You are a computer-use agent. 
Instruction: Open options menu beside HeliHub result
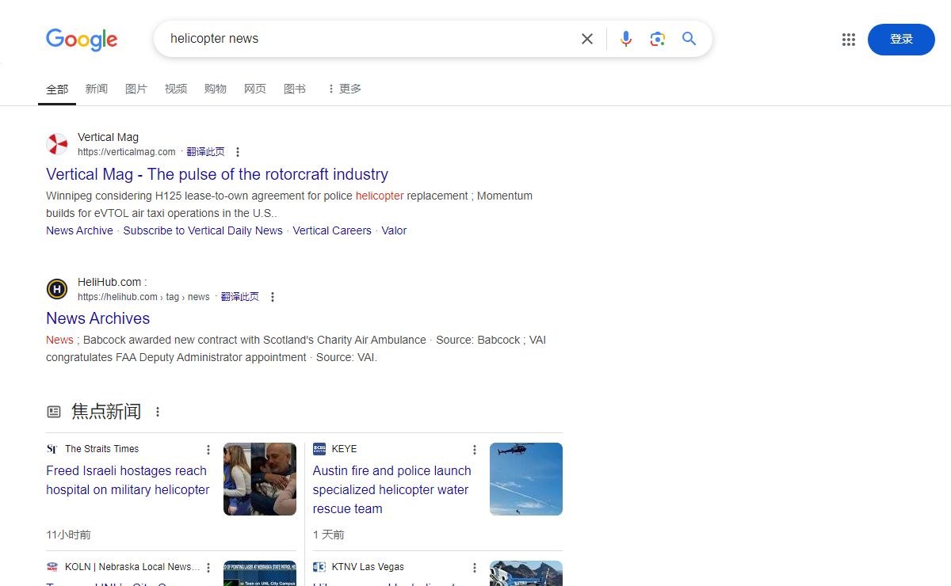tap(272, 297)
